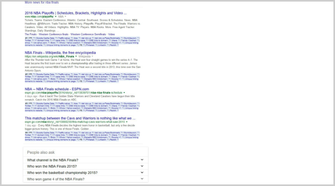Open the Video sitelink under nba.com
Screen dimensions: 335x186
(x=111, y=34)
